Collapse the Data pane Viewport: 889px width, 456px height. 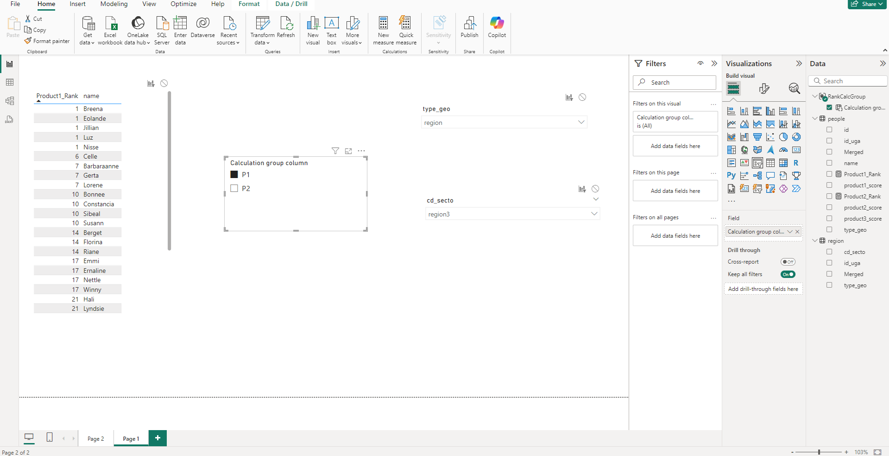[x=883, y=63]
